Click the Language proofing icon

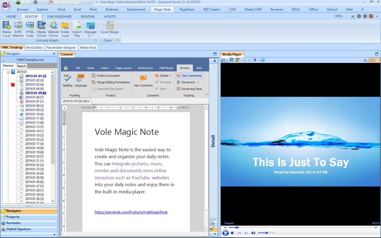pos(80,80)
